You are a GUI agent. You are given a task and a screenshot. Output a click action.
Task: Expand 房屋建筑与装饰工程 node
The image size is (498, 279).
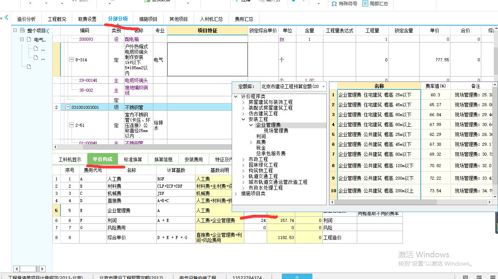(x=244, y=102)
